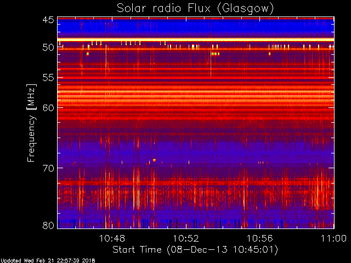Screen dimensions: 351x263
Task: Click the '50' frequency tick label
Action: (x=48, y=48)
